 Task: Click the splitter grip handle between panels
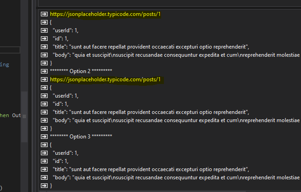click(x=25, y=116)
